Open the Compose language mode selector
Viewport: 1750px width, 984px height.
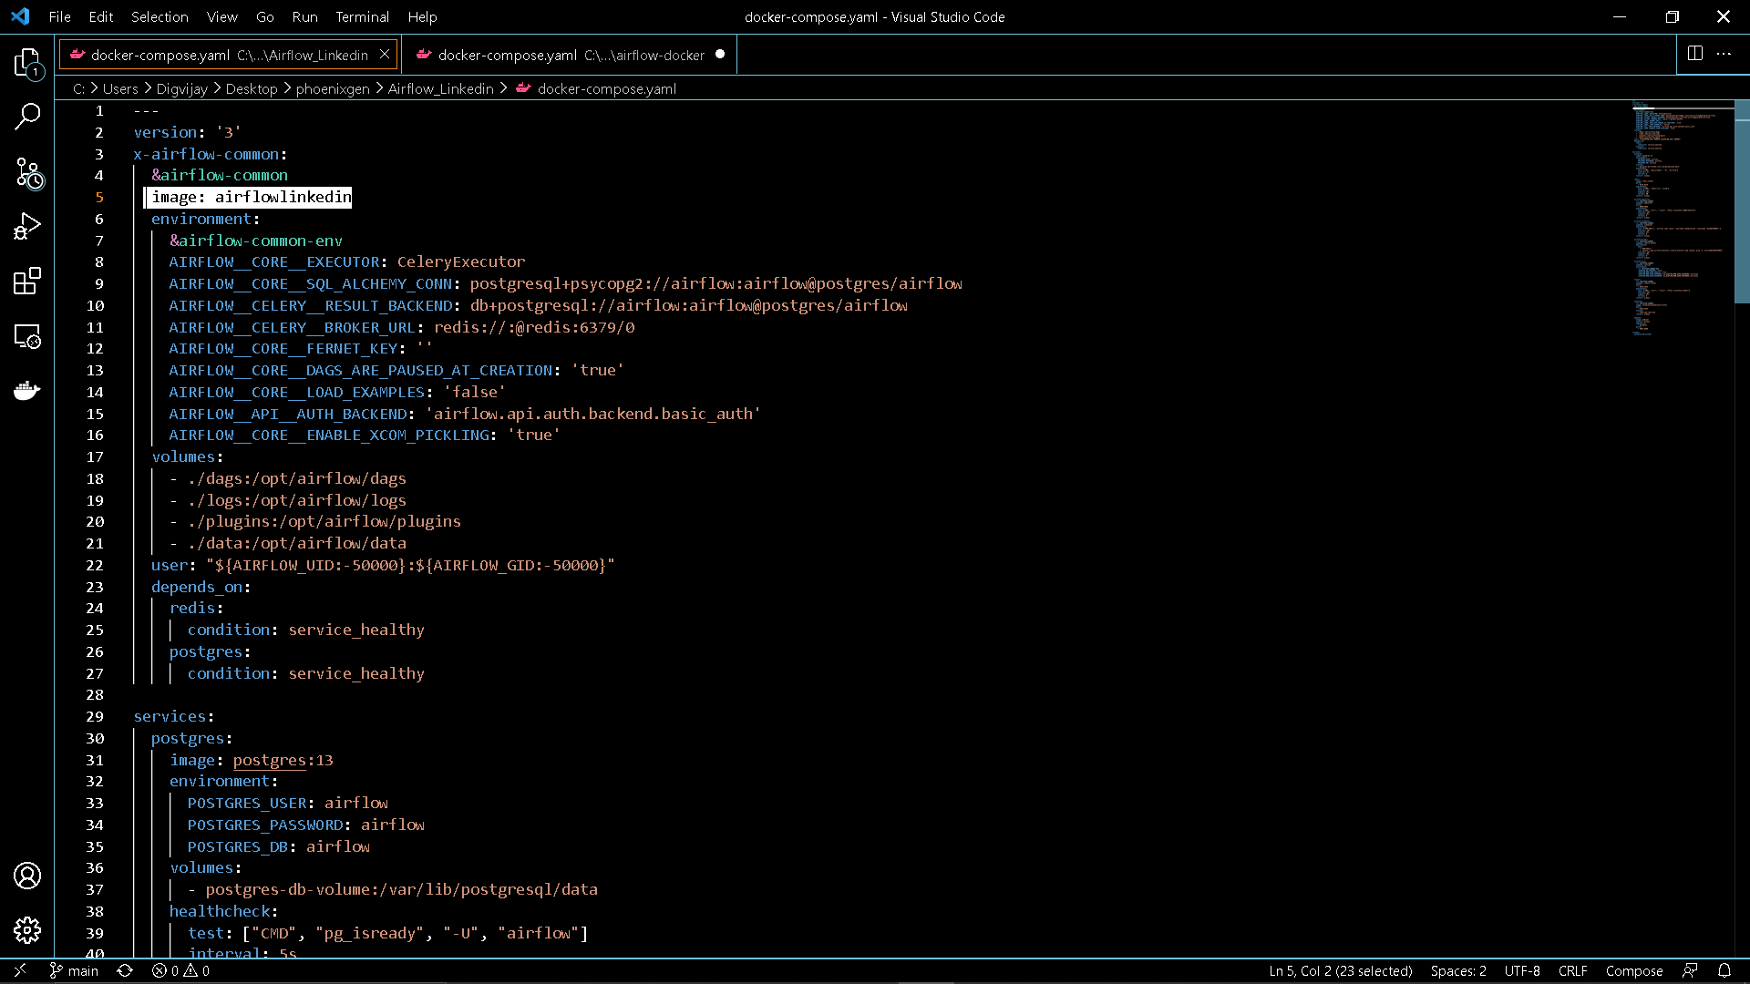point(1633,970)
